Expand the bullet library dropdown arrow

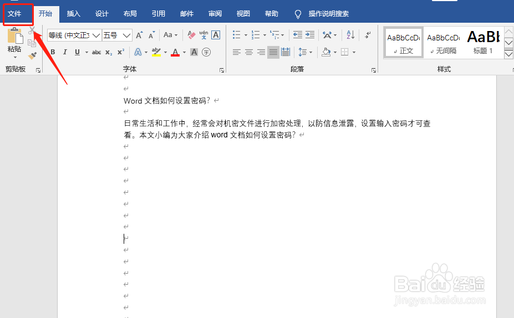(246, 35)
